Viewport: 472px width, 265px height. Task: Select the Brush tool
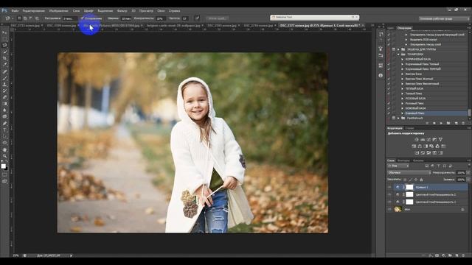point(4,78)
